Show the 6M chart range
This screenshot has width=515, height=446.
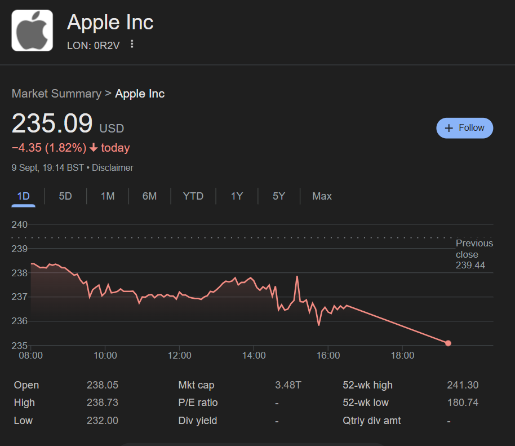149,196
